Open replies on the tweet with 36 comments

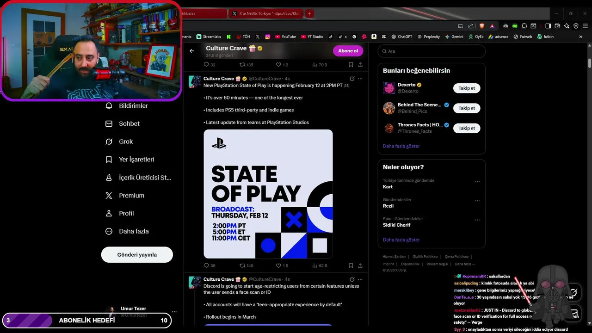click(210, 265)
